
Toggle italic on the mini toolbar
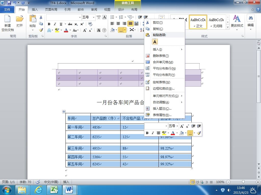[x=153, y=133]
